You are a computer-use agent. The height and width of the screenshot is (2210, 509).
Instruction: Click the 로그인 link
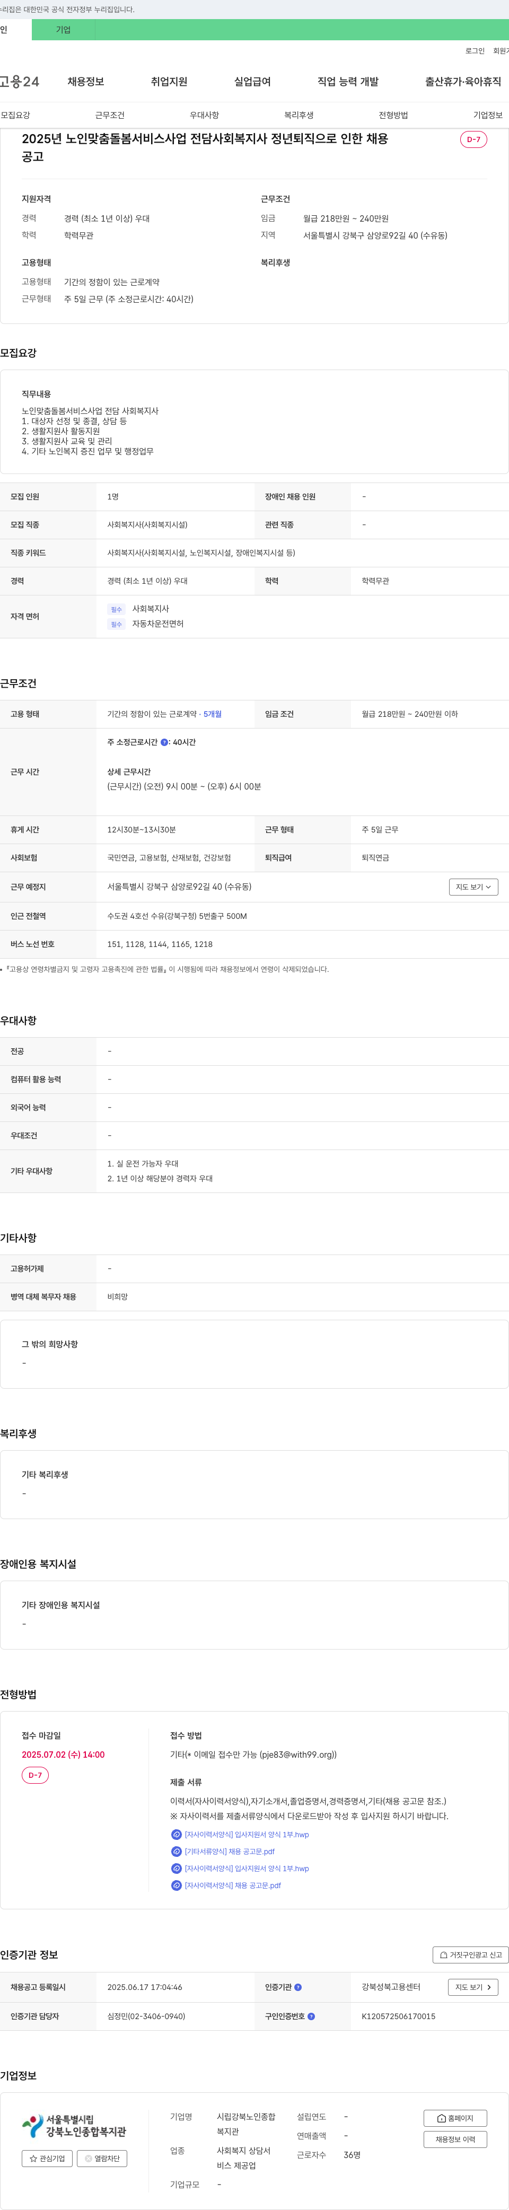pyautogui.click(x=475, y=50)
